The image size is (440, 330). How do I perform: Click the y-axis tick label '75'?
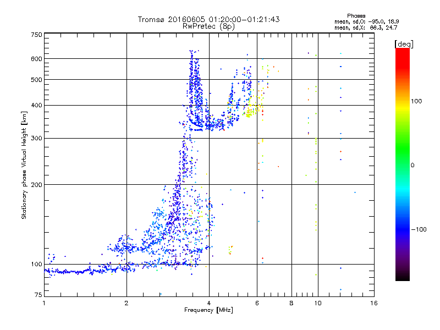(38, 295)
